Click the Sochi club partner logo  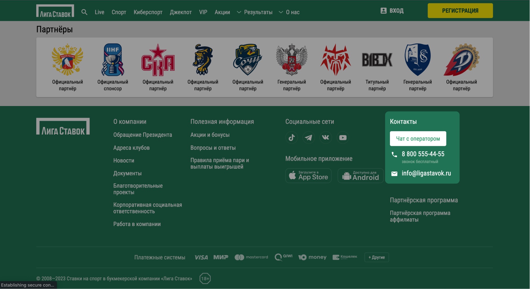tap(248, 60)
